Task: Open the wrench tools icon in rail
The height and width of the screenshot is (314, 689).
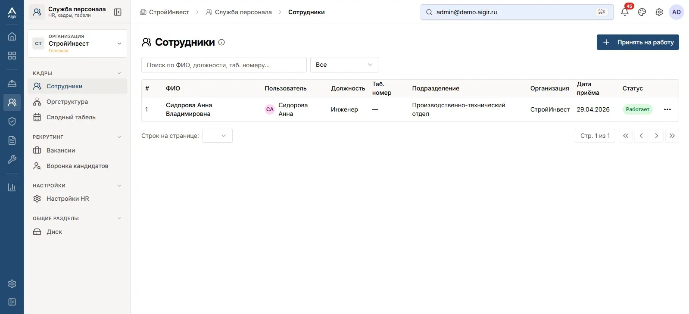Action: click(x=12, y=159)
